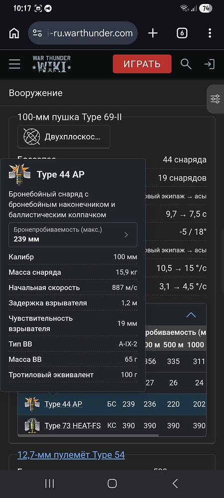This screenshot has height=498, width=224.
Task: Tap the Калибр 100 мм row
Action: (73, 257)
